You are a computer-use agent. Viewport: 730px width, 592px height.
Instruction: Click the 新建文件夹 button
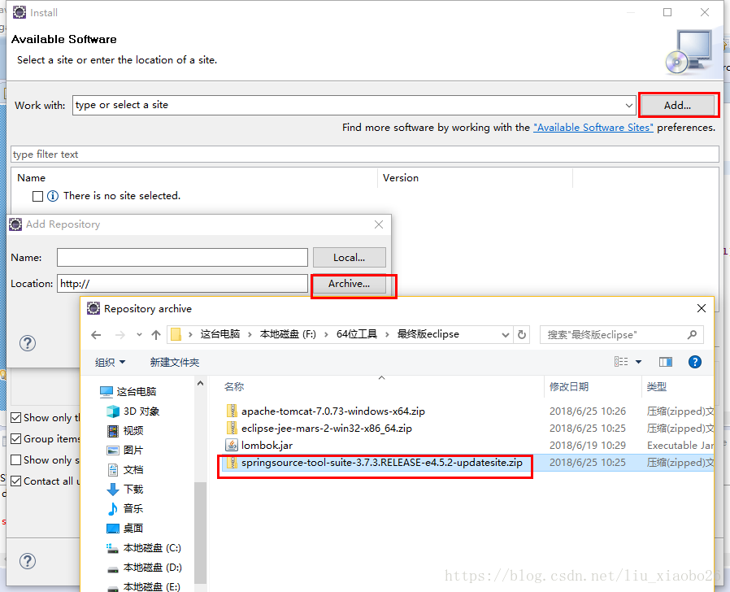175,363
